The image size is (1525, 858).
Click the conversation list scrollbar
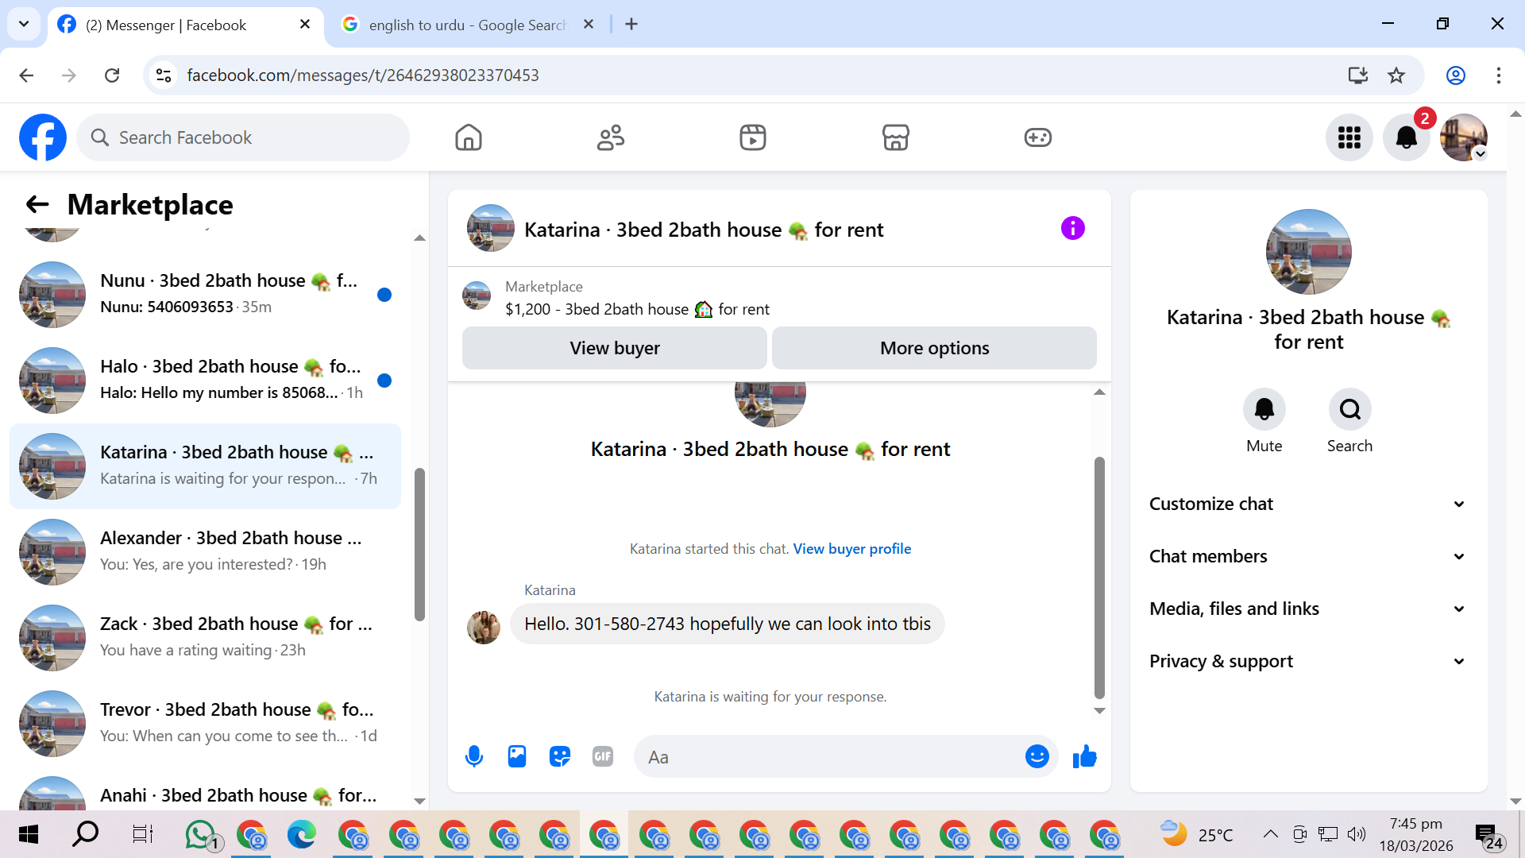pyautogui.click(x=419, y=544)
